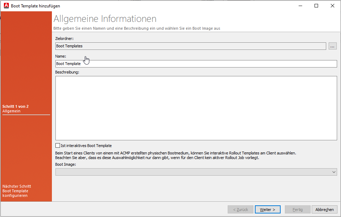
Task: Click the disabled Fertig button
Action: (298, 210)
